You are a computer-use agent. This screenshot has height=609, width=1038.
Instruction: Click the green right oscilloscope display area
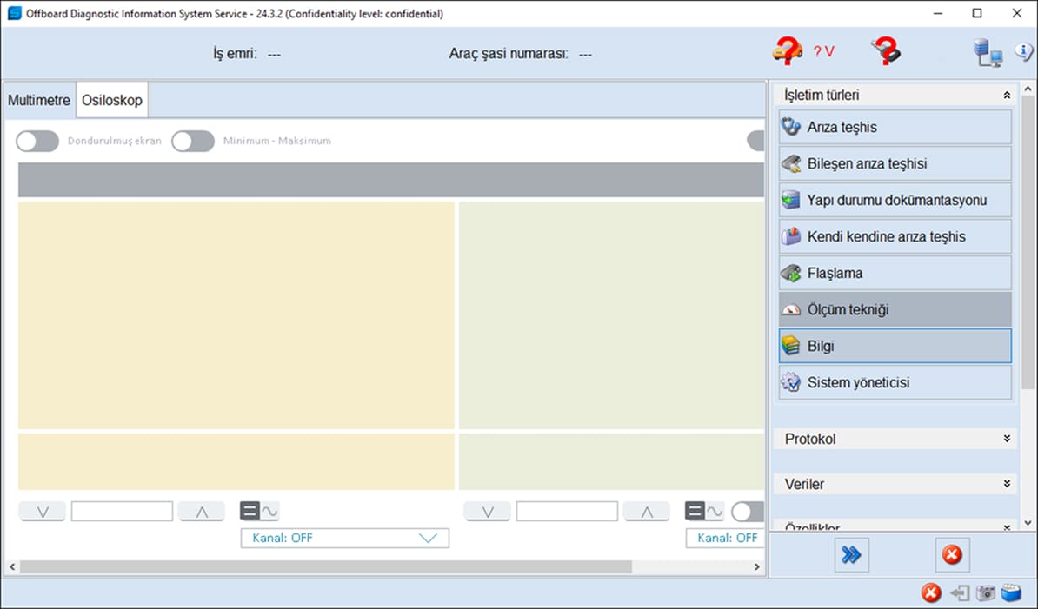pos(612,315)
